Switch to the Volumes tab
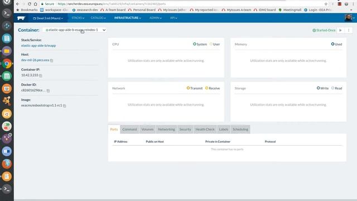This screenshot has width=357, height=201. [147, 129]
